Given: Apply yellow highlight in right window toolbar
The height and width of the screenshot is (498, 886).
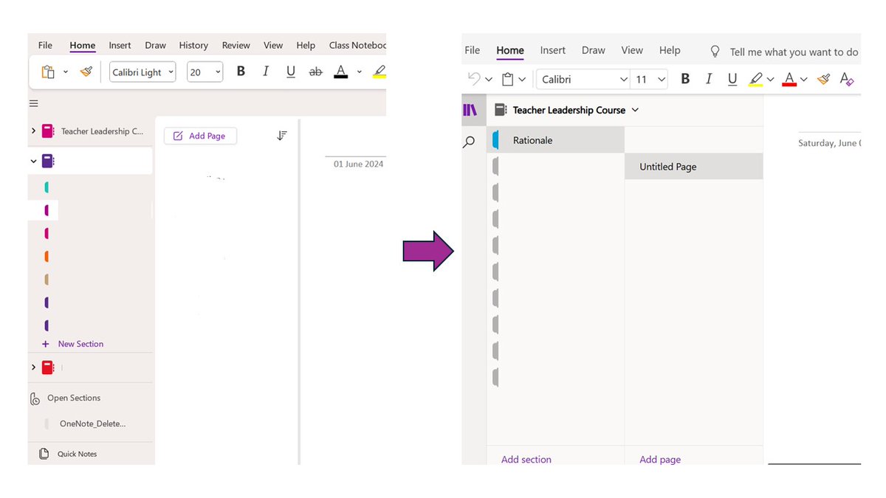Looking at the screenshot, I should [755, 79].
